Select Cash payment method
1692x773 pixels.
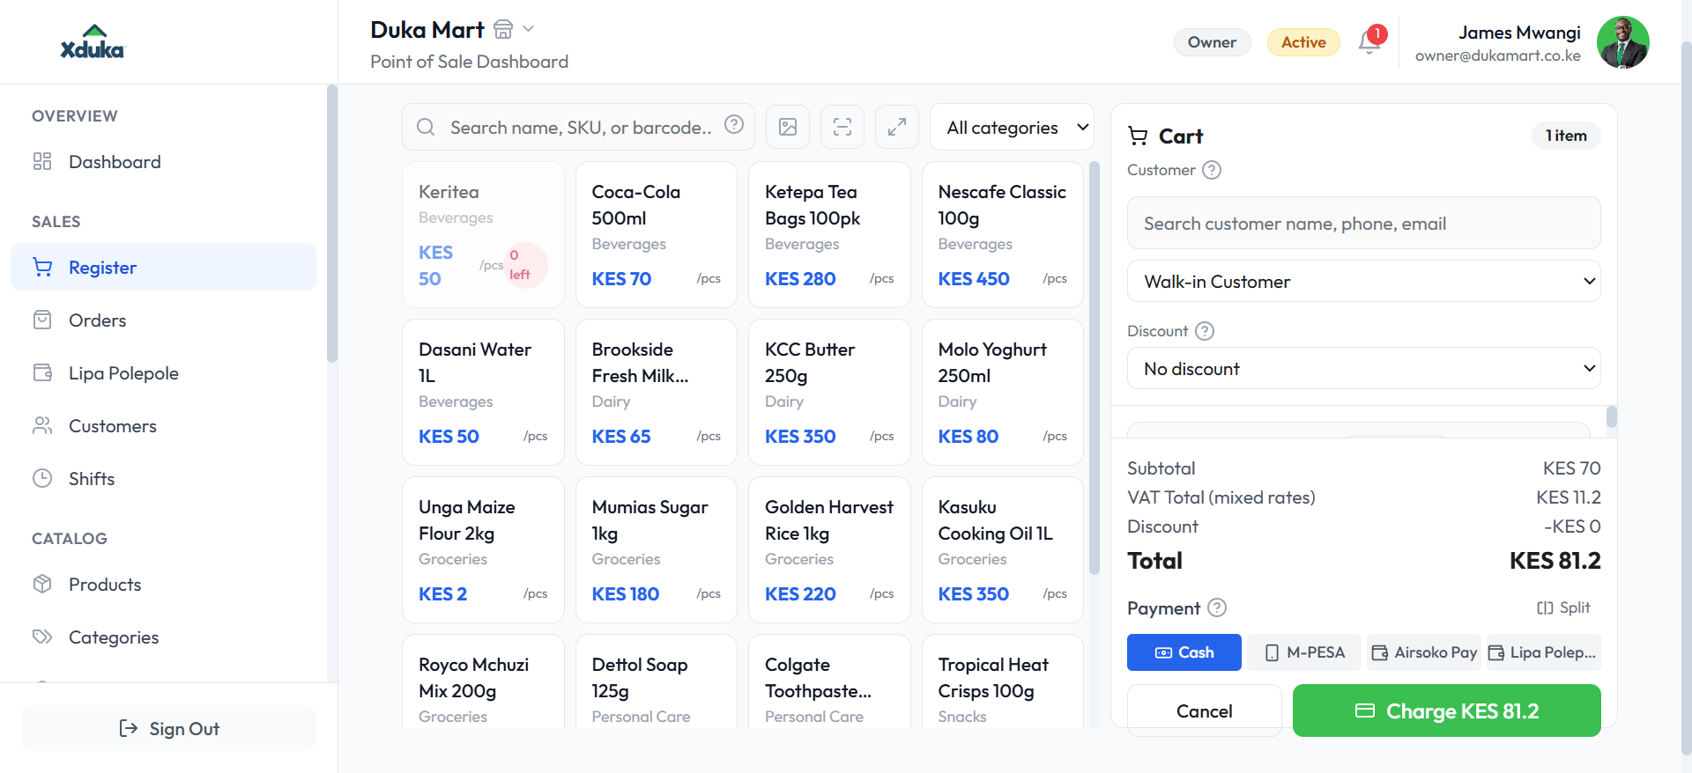click(x=1184, y=652)
